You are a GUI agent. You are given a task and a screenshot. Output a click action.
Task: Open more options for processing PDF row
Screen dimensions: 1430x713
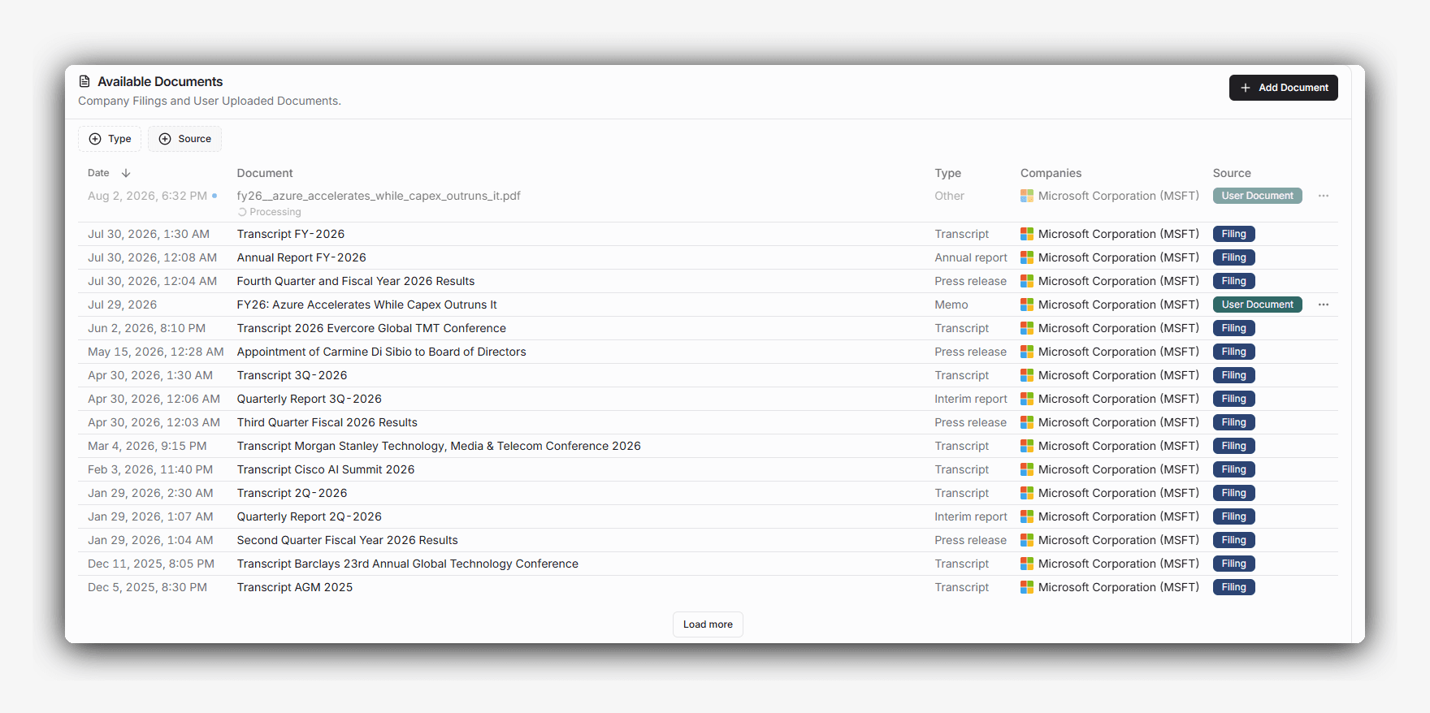(1324, 196)
